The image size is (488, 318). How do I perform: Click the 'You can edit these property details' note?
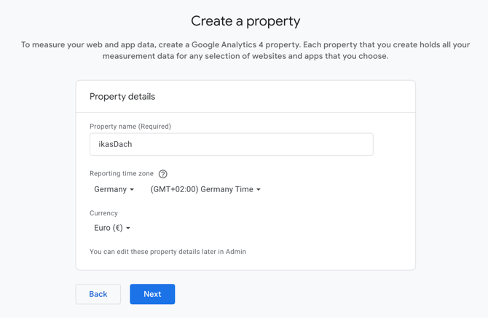tap(168, 252)
